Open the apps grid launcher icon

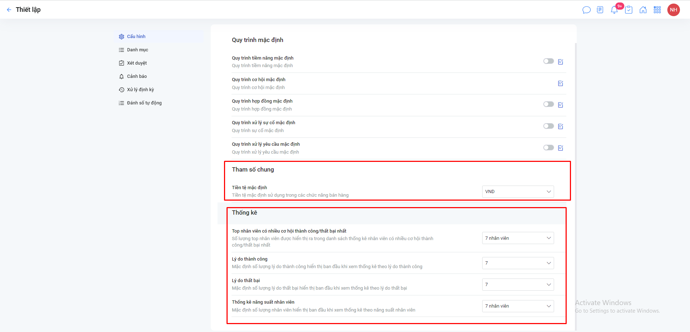point(657,10)
